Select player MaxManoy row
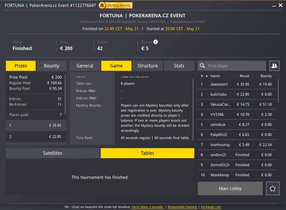286x210 pixels. [x=237, y=175]
